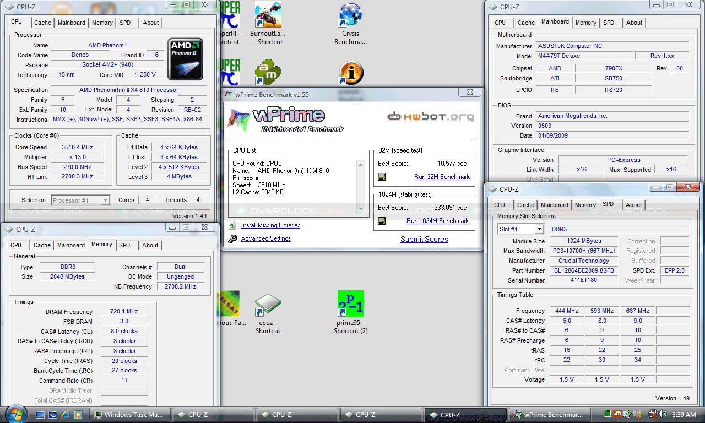Select Mainboard tab in bottom-right SPD CPU-Z
705x423 pixels.
(x=554, y=205)
